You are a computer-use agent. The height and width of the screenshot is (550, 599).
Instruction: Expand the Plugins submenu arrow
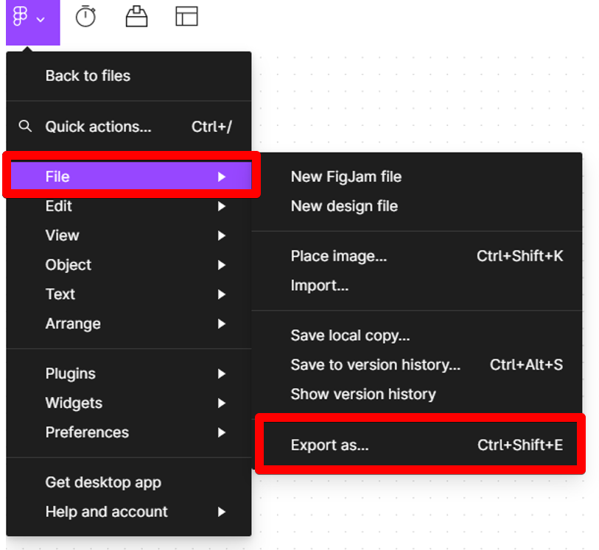221,374
